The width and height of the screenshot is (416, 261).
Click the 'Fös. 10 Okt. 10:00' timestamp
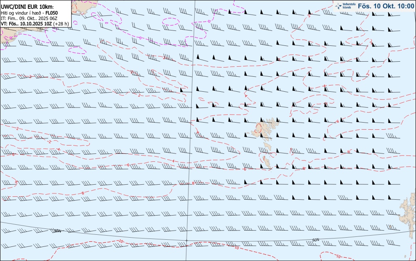[386, 6]
